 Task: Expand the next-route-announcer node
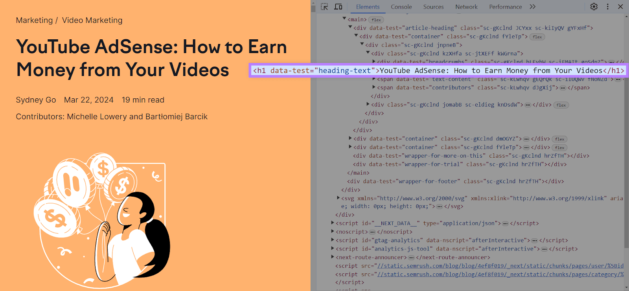pos(333,257)
